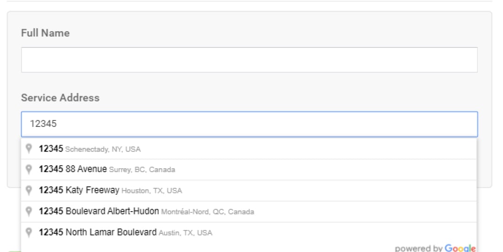
Task: Focus the Full Name text field
Action: click(x=249, y=60)
